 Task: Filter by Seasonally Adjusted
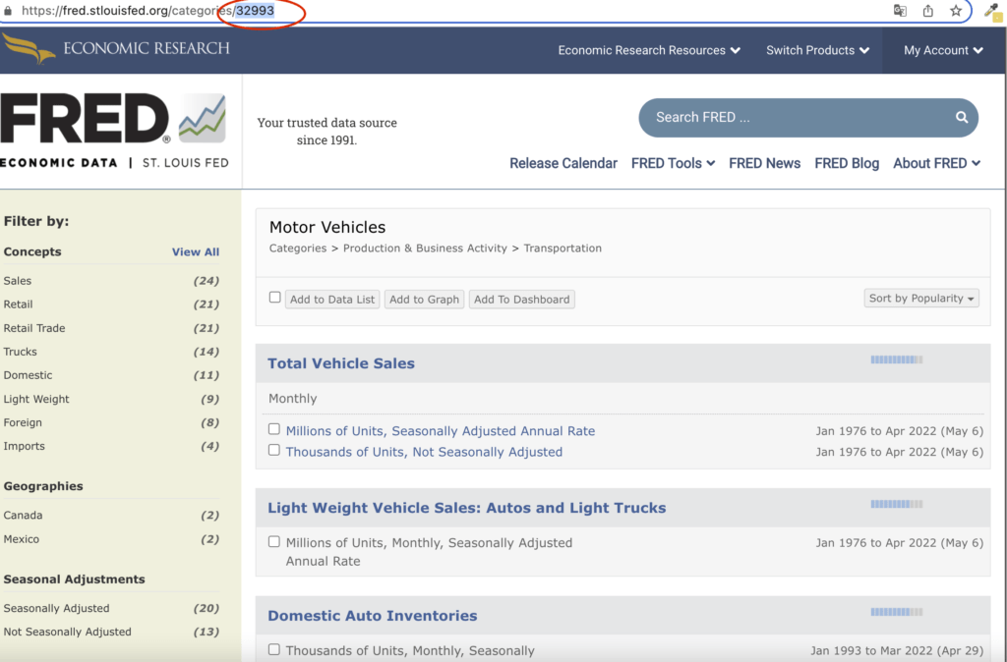tap(56, 608)
